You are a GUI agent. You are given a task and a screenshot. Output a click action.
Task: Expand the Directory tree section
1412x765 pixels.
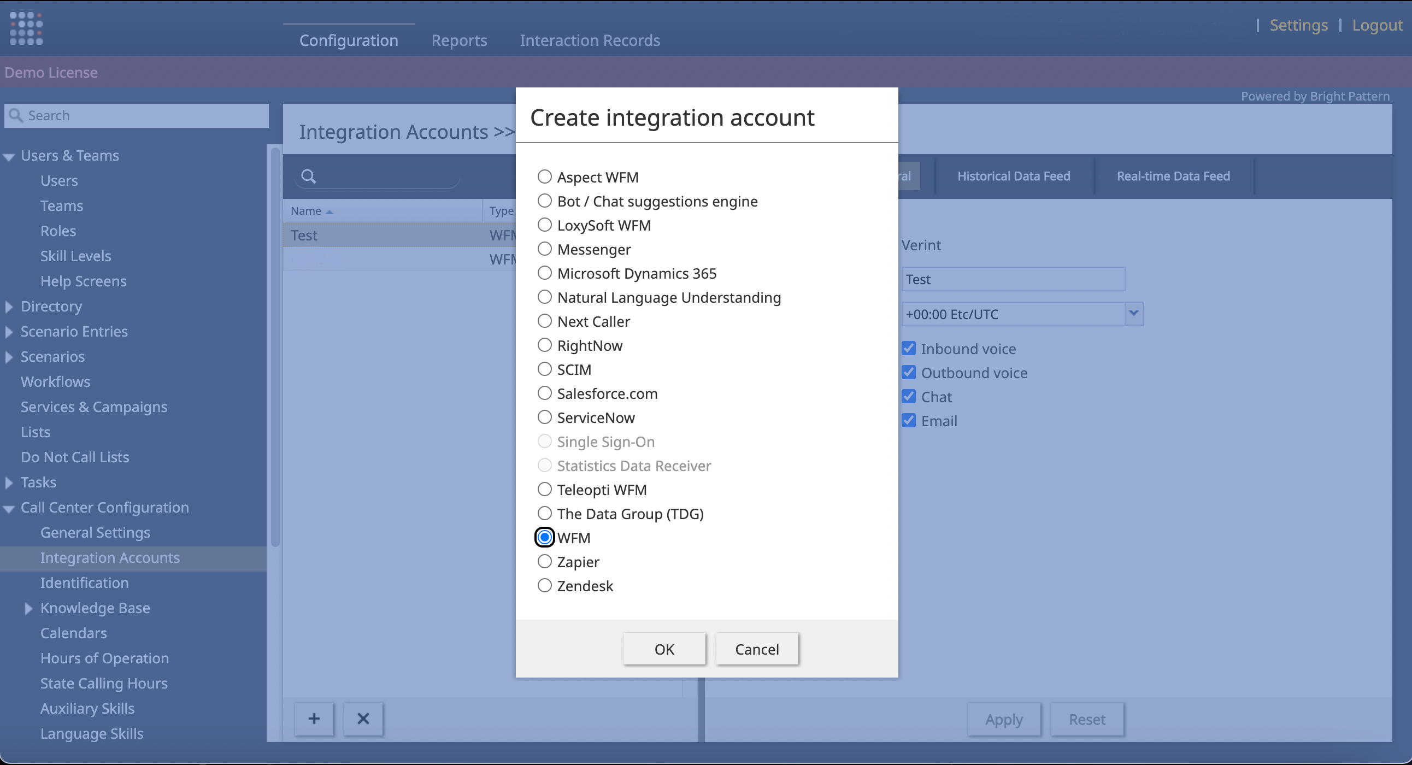9,307
